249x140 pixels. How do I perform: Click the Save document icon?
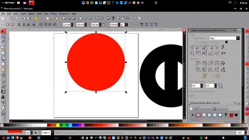pyautogui.click(x=12, y=18)
